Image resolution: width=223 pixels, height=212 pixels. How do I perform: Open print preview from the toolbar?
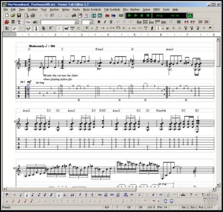coord(27,16)
